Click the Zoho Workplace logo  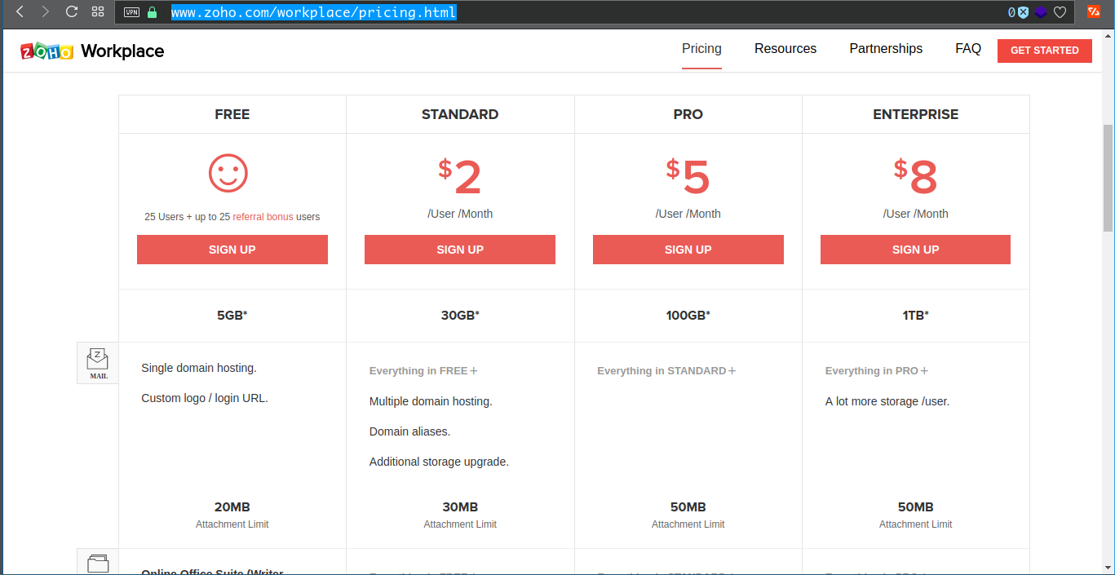point(92,51)
